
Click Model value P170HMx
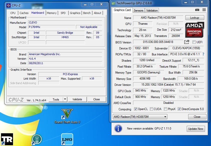click(x=52, y=27)
